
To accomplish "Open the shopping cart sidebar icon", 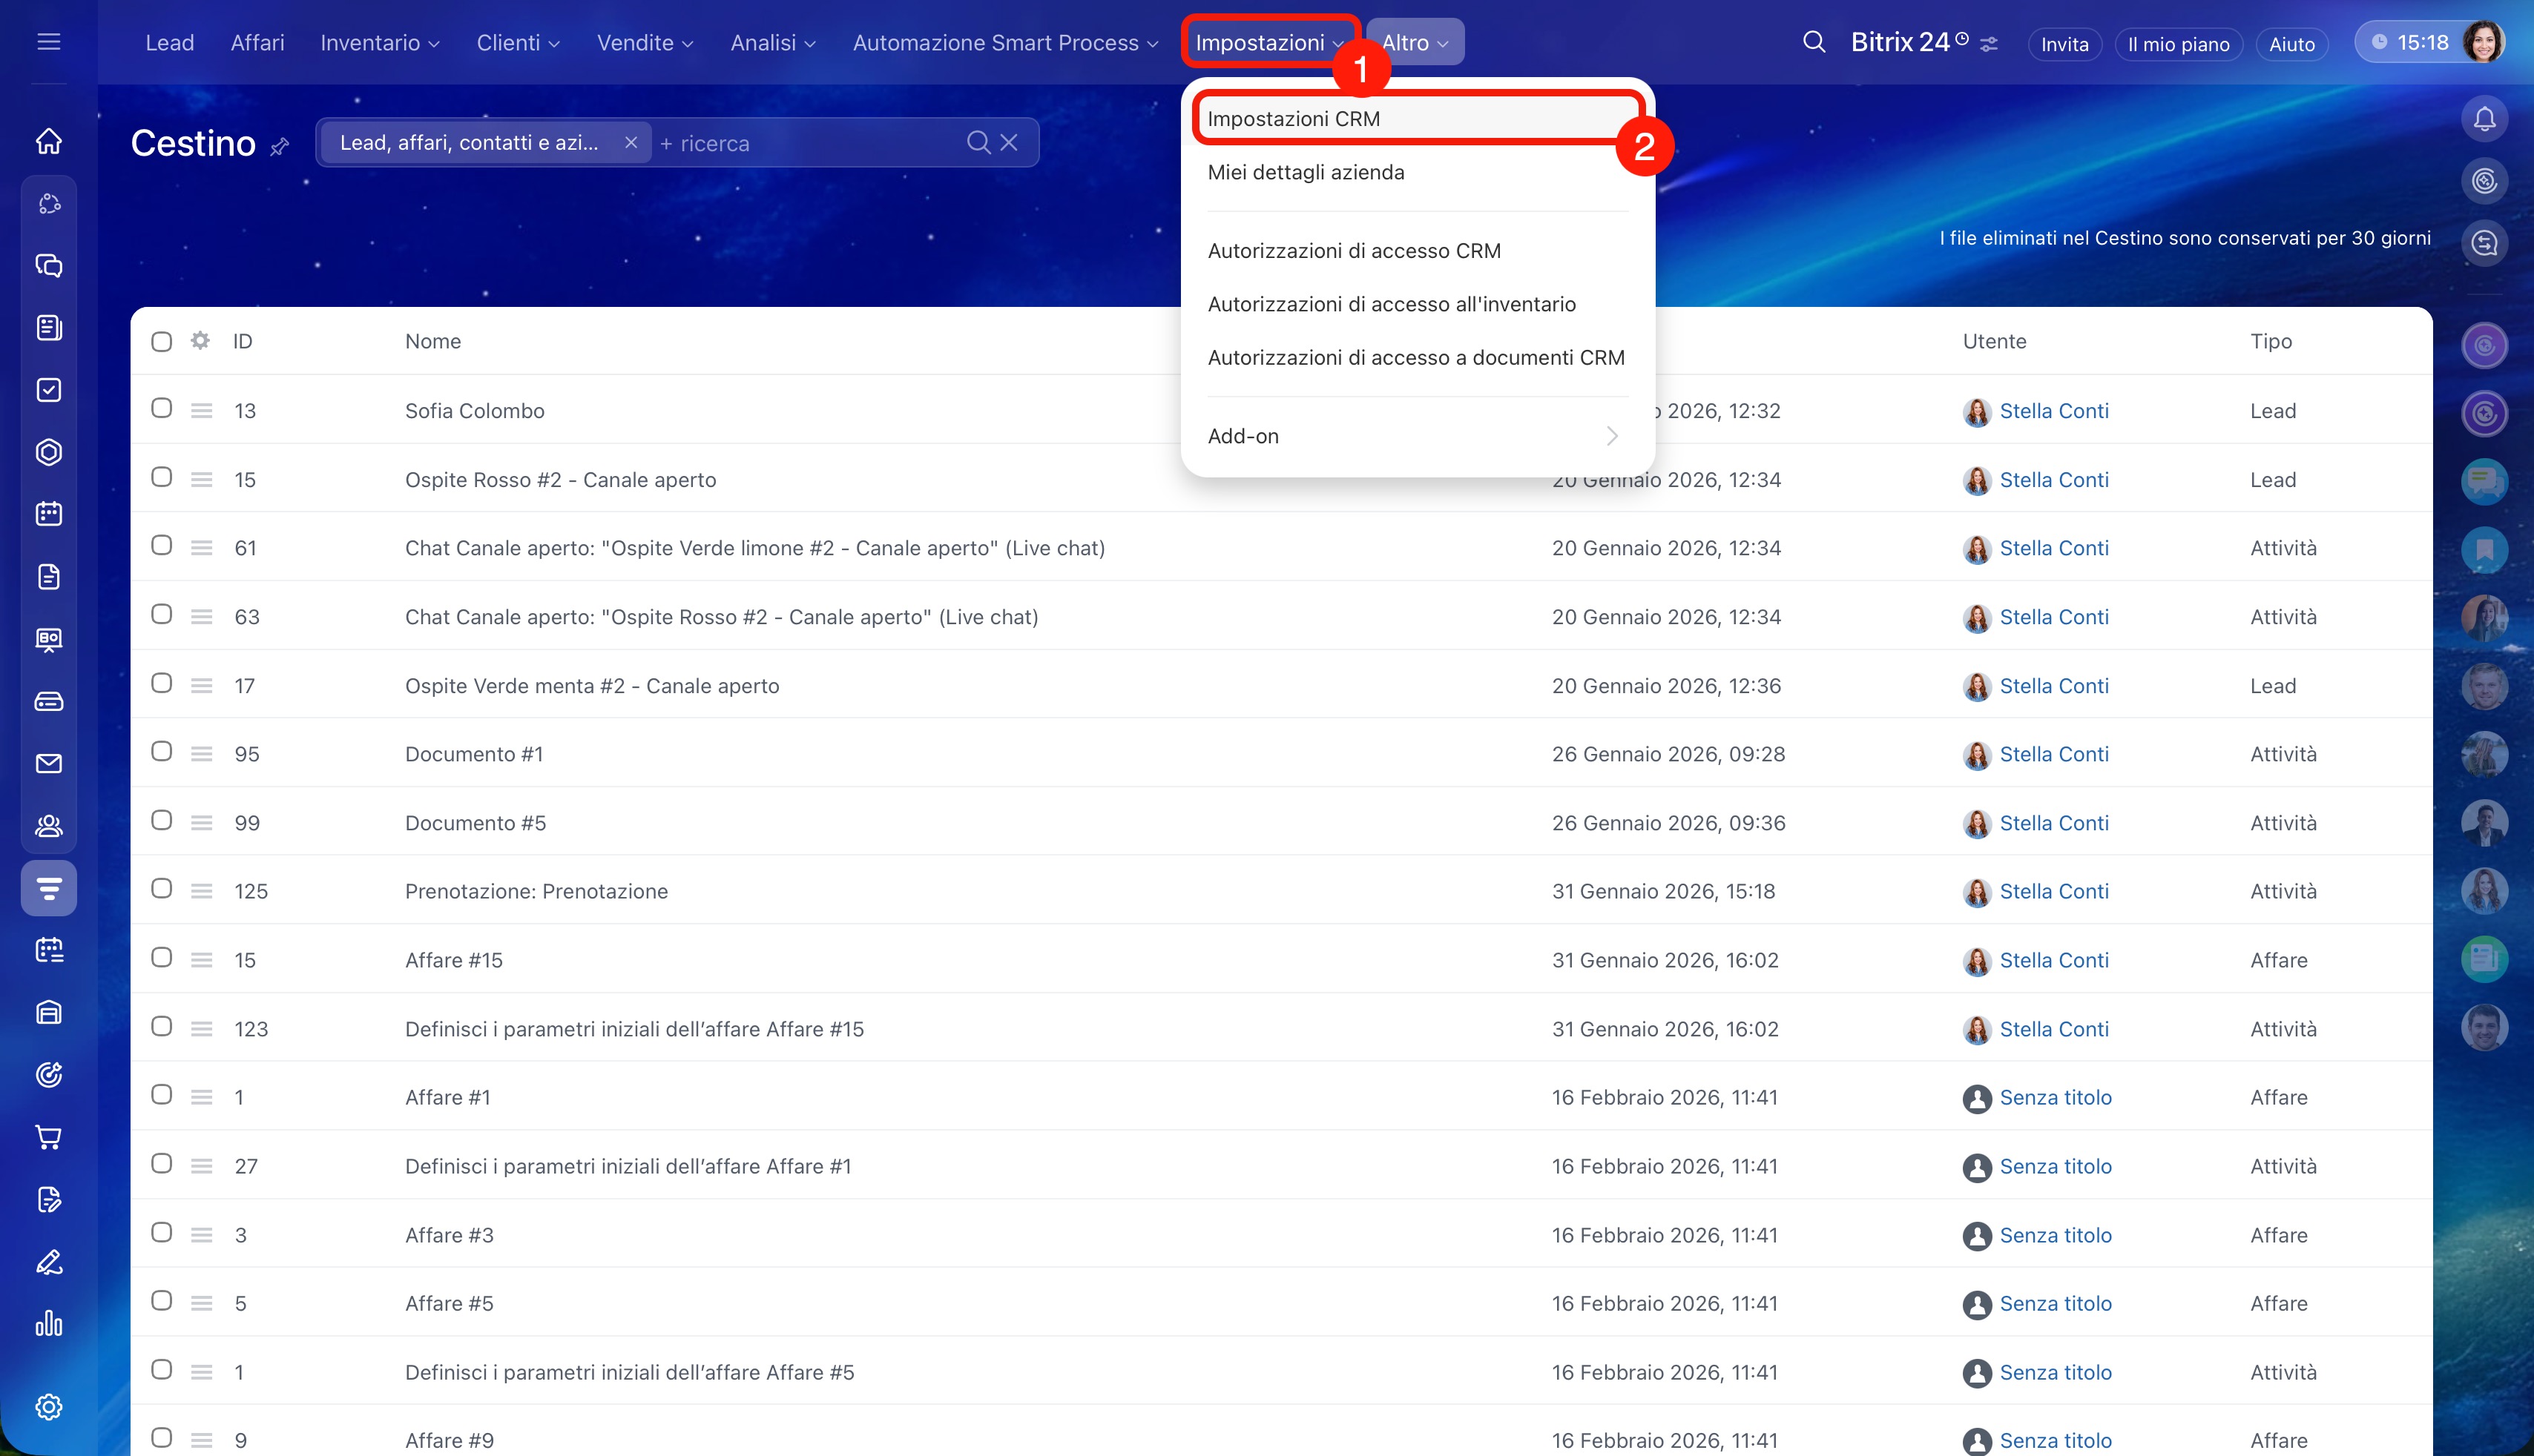I will click(49, 1137).
